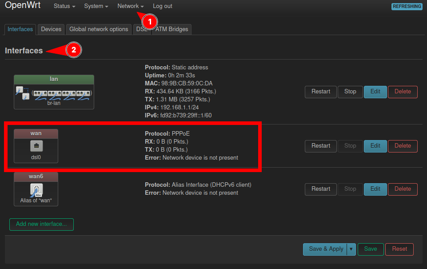Restart the wan interface
The width and height of the screenshot is (427, 269).
coord(320,146)
